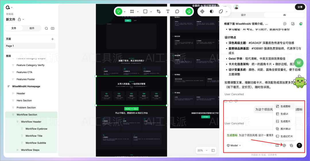Select Page 1 in pages list
This screenshot has width=310, height=161.
click(x=30, y=46)
